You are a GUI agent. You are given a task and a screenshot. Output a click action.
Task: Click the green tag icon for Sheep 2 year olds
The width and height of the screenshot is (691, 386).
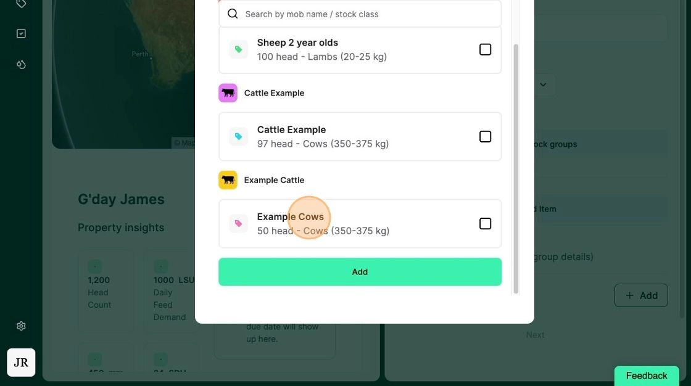click(238, 49)
